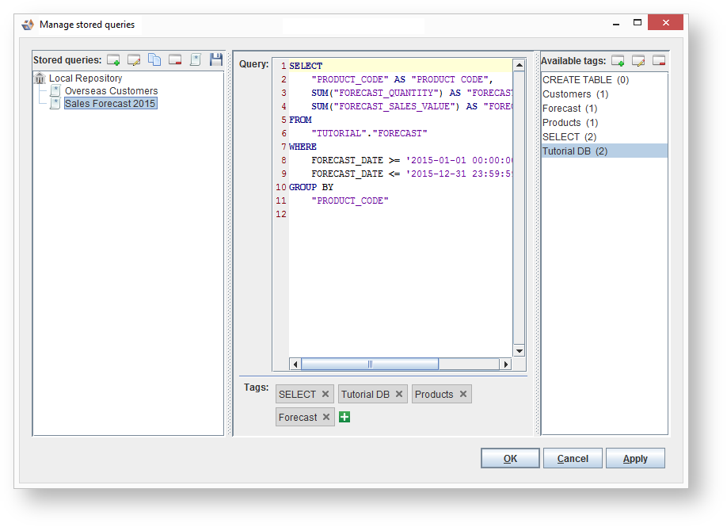Click the add stored query folder icon
Viewport: 727px width, 527px height.
(113, 60)
